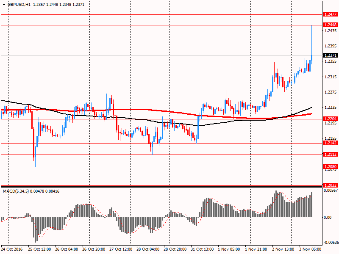Click the 0.00567 MACD scale value
This screenshot has height=254, width=339.
click(x=331, y=190)
